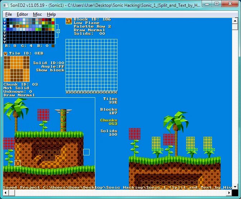Click the Palette Row 2 text
The height and width of the screenshot is (199, 241).
[x=92, y=26]
